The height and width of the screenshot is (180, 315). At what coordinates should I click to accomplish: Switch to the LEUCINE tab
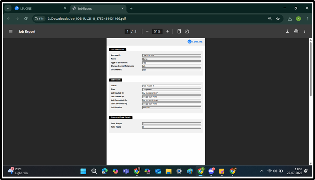point(38,8)
